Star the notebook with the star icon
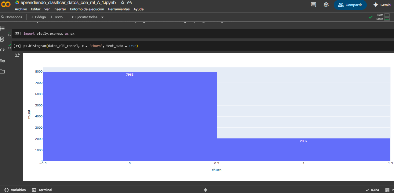Screen dimensions: 394x193 click(x=122, y=2)
